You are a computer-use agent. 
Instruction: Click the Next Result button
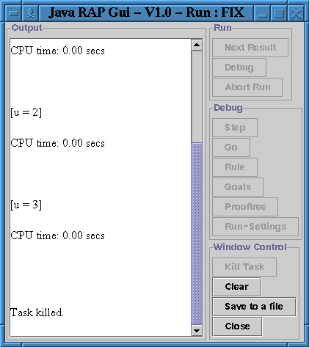click(250, 48)
